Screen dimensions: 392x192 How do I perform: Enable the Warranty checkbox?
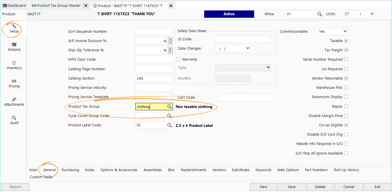coord(179,59)
